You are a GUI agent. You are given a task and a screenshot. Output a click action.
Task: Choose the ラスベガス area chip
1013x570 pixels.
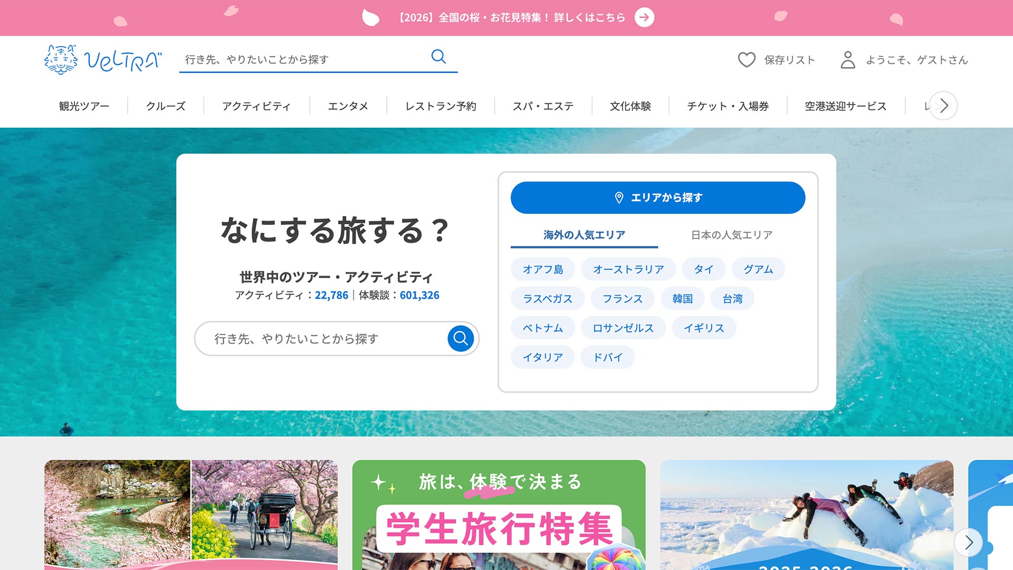547,299
